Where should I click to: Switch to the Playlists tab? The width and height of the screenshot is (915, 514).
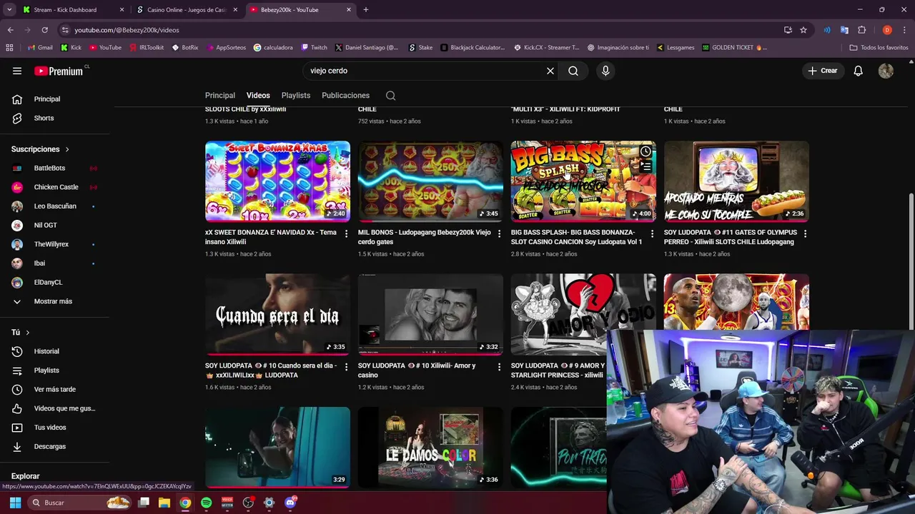tap(296, 96)
